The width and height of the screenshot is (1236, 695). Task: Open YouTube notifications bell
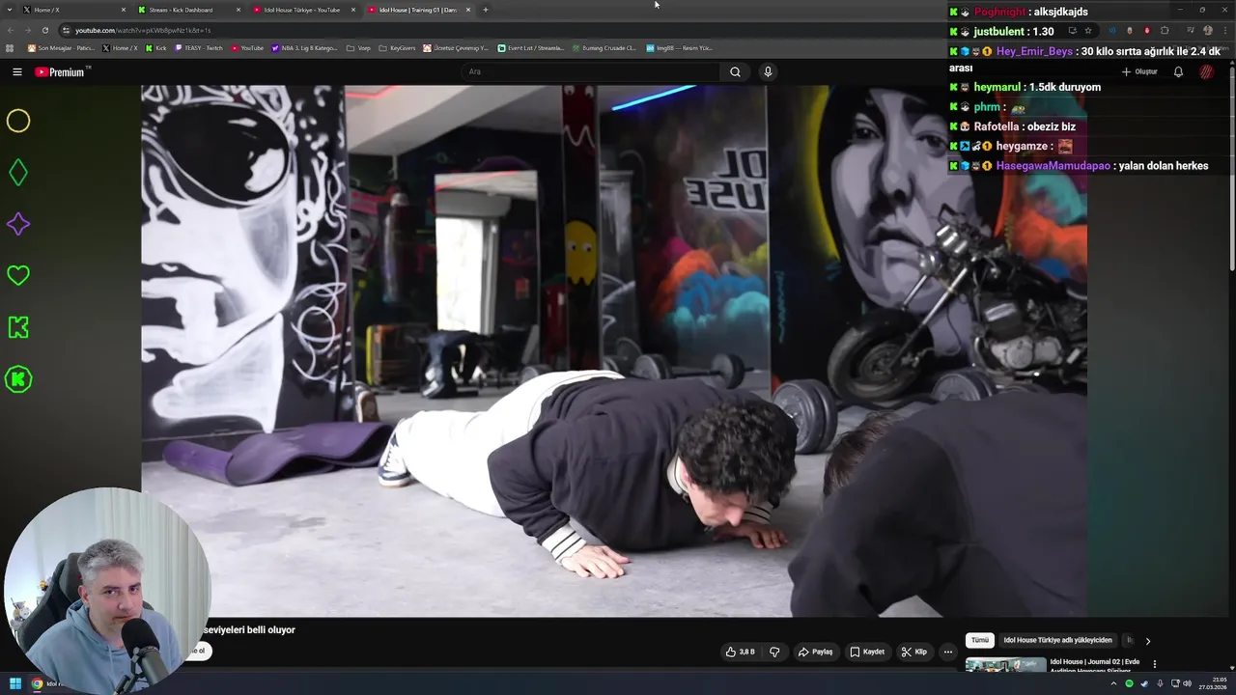click(x=1178, y=71)
